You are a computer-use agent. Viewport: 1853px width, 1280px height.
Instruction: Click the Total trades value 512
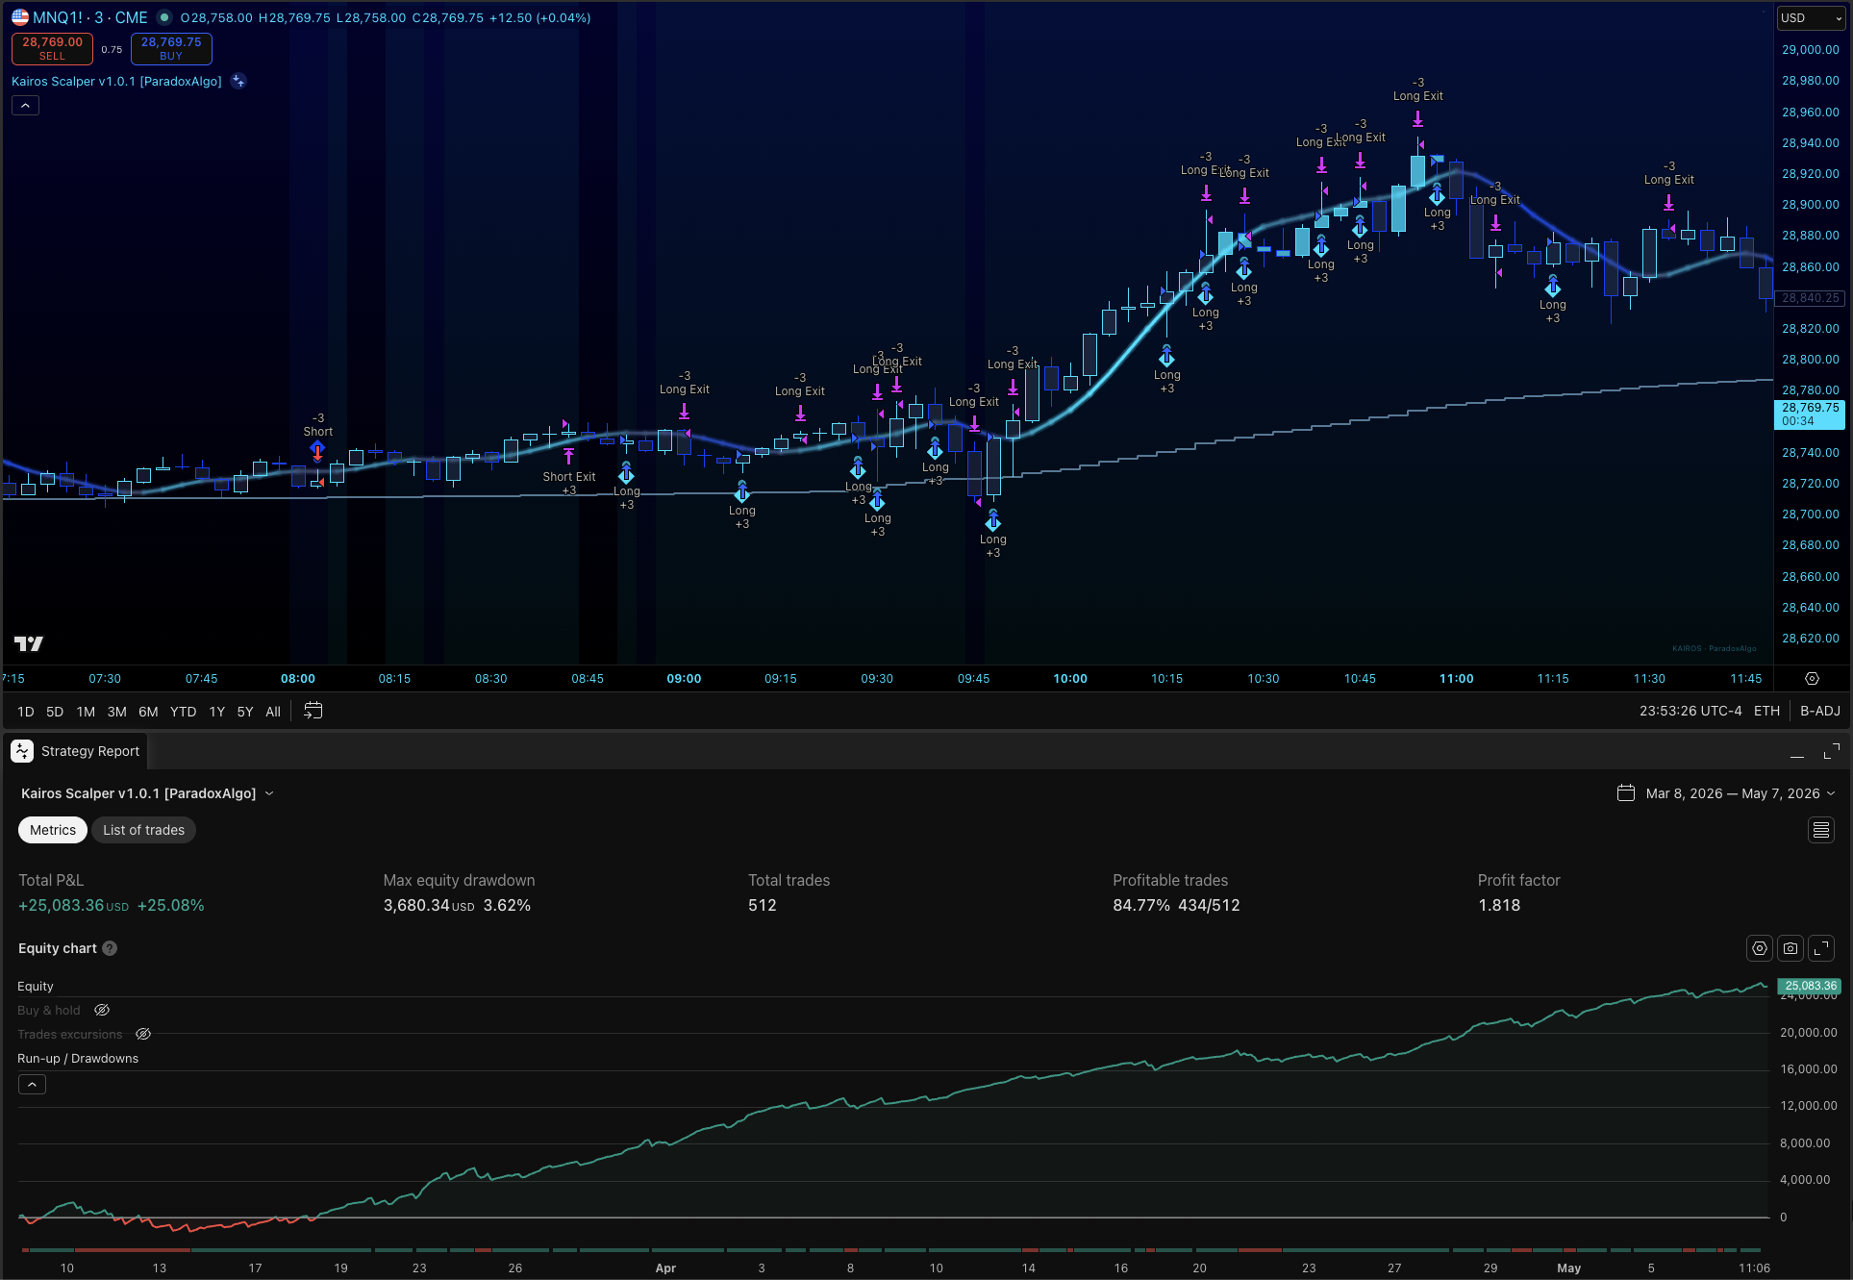(x=763, y=905)
